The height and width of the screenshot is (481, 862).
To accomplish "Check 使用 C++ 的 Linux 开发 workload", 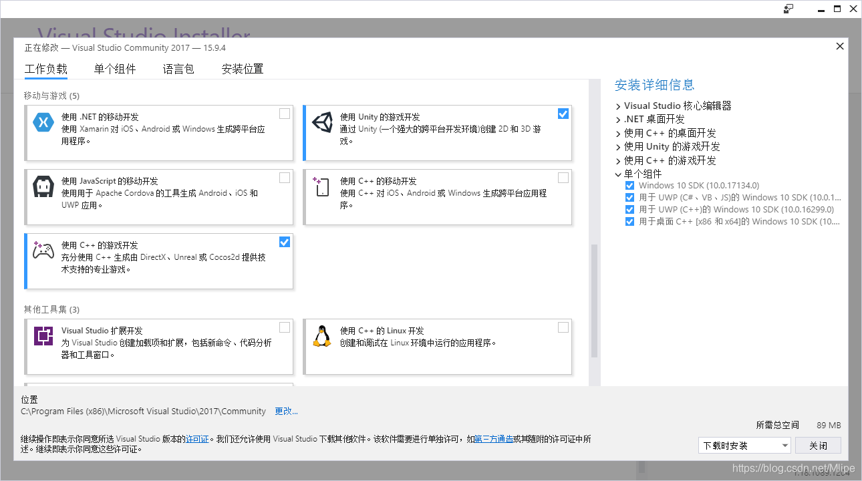I will 563,327.
